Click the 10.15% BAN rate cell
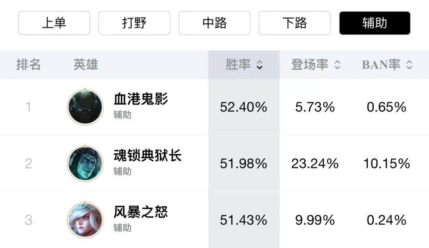Viewport: 429px width, 248px height. pos(386,163)
